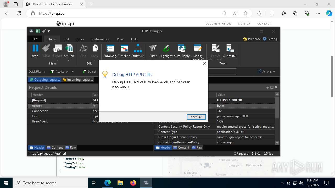The height and width of the screenshot is (188, 335).
Task: Switch response pane to Raw tab
Action: 197,148
